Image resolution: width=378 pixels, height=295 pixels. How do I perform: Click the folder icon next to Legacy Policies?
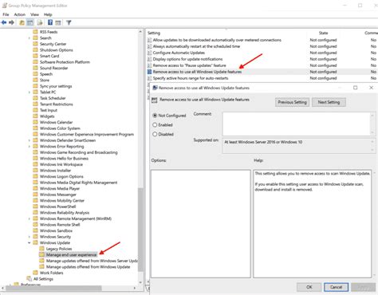click(41, 249)
